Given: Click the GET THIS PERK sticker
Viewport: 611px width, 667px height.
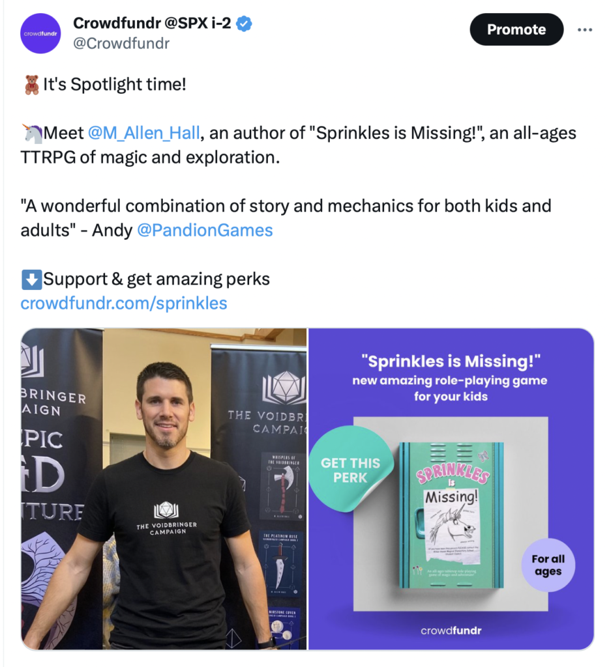Looking at the screenshot, I should click(x=351, y=469).
